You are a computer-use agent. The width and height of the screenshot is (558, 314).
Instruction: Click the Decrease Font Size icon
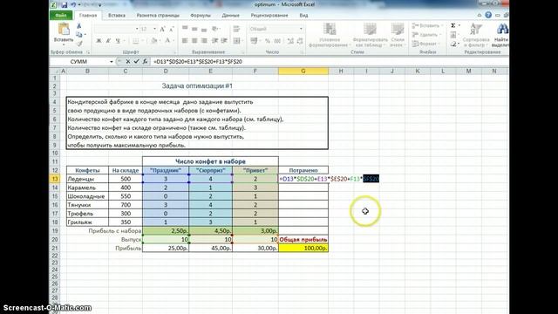coord(171,29)
